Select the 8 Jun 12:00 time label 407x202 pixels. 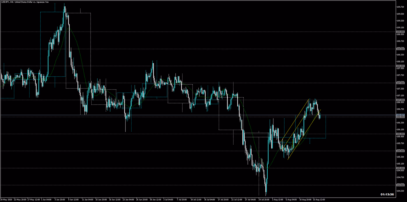click(73, 200)
